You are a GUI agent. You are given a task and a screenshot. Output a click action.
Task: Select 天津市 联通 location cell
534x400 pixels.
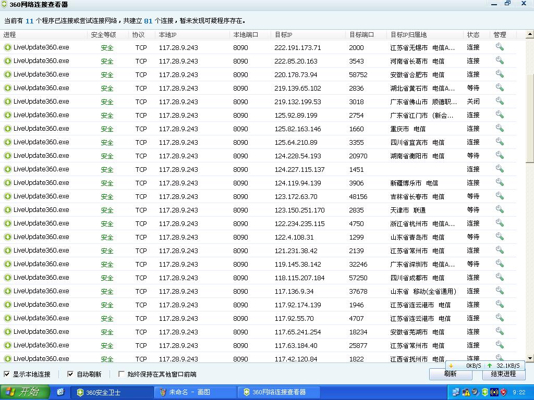pyautogui.click(x=408, y=210)
